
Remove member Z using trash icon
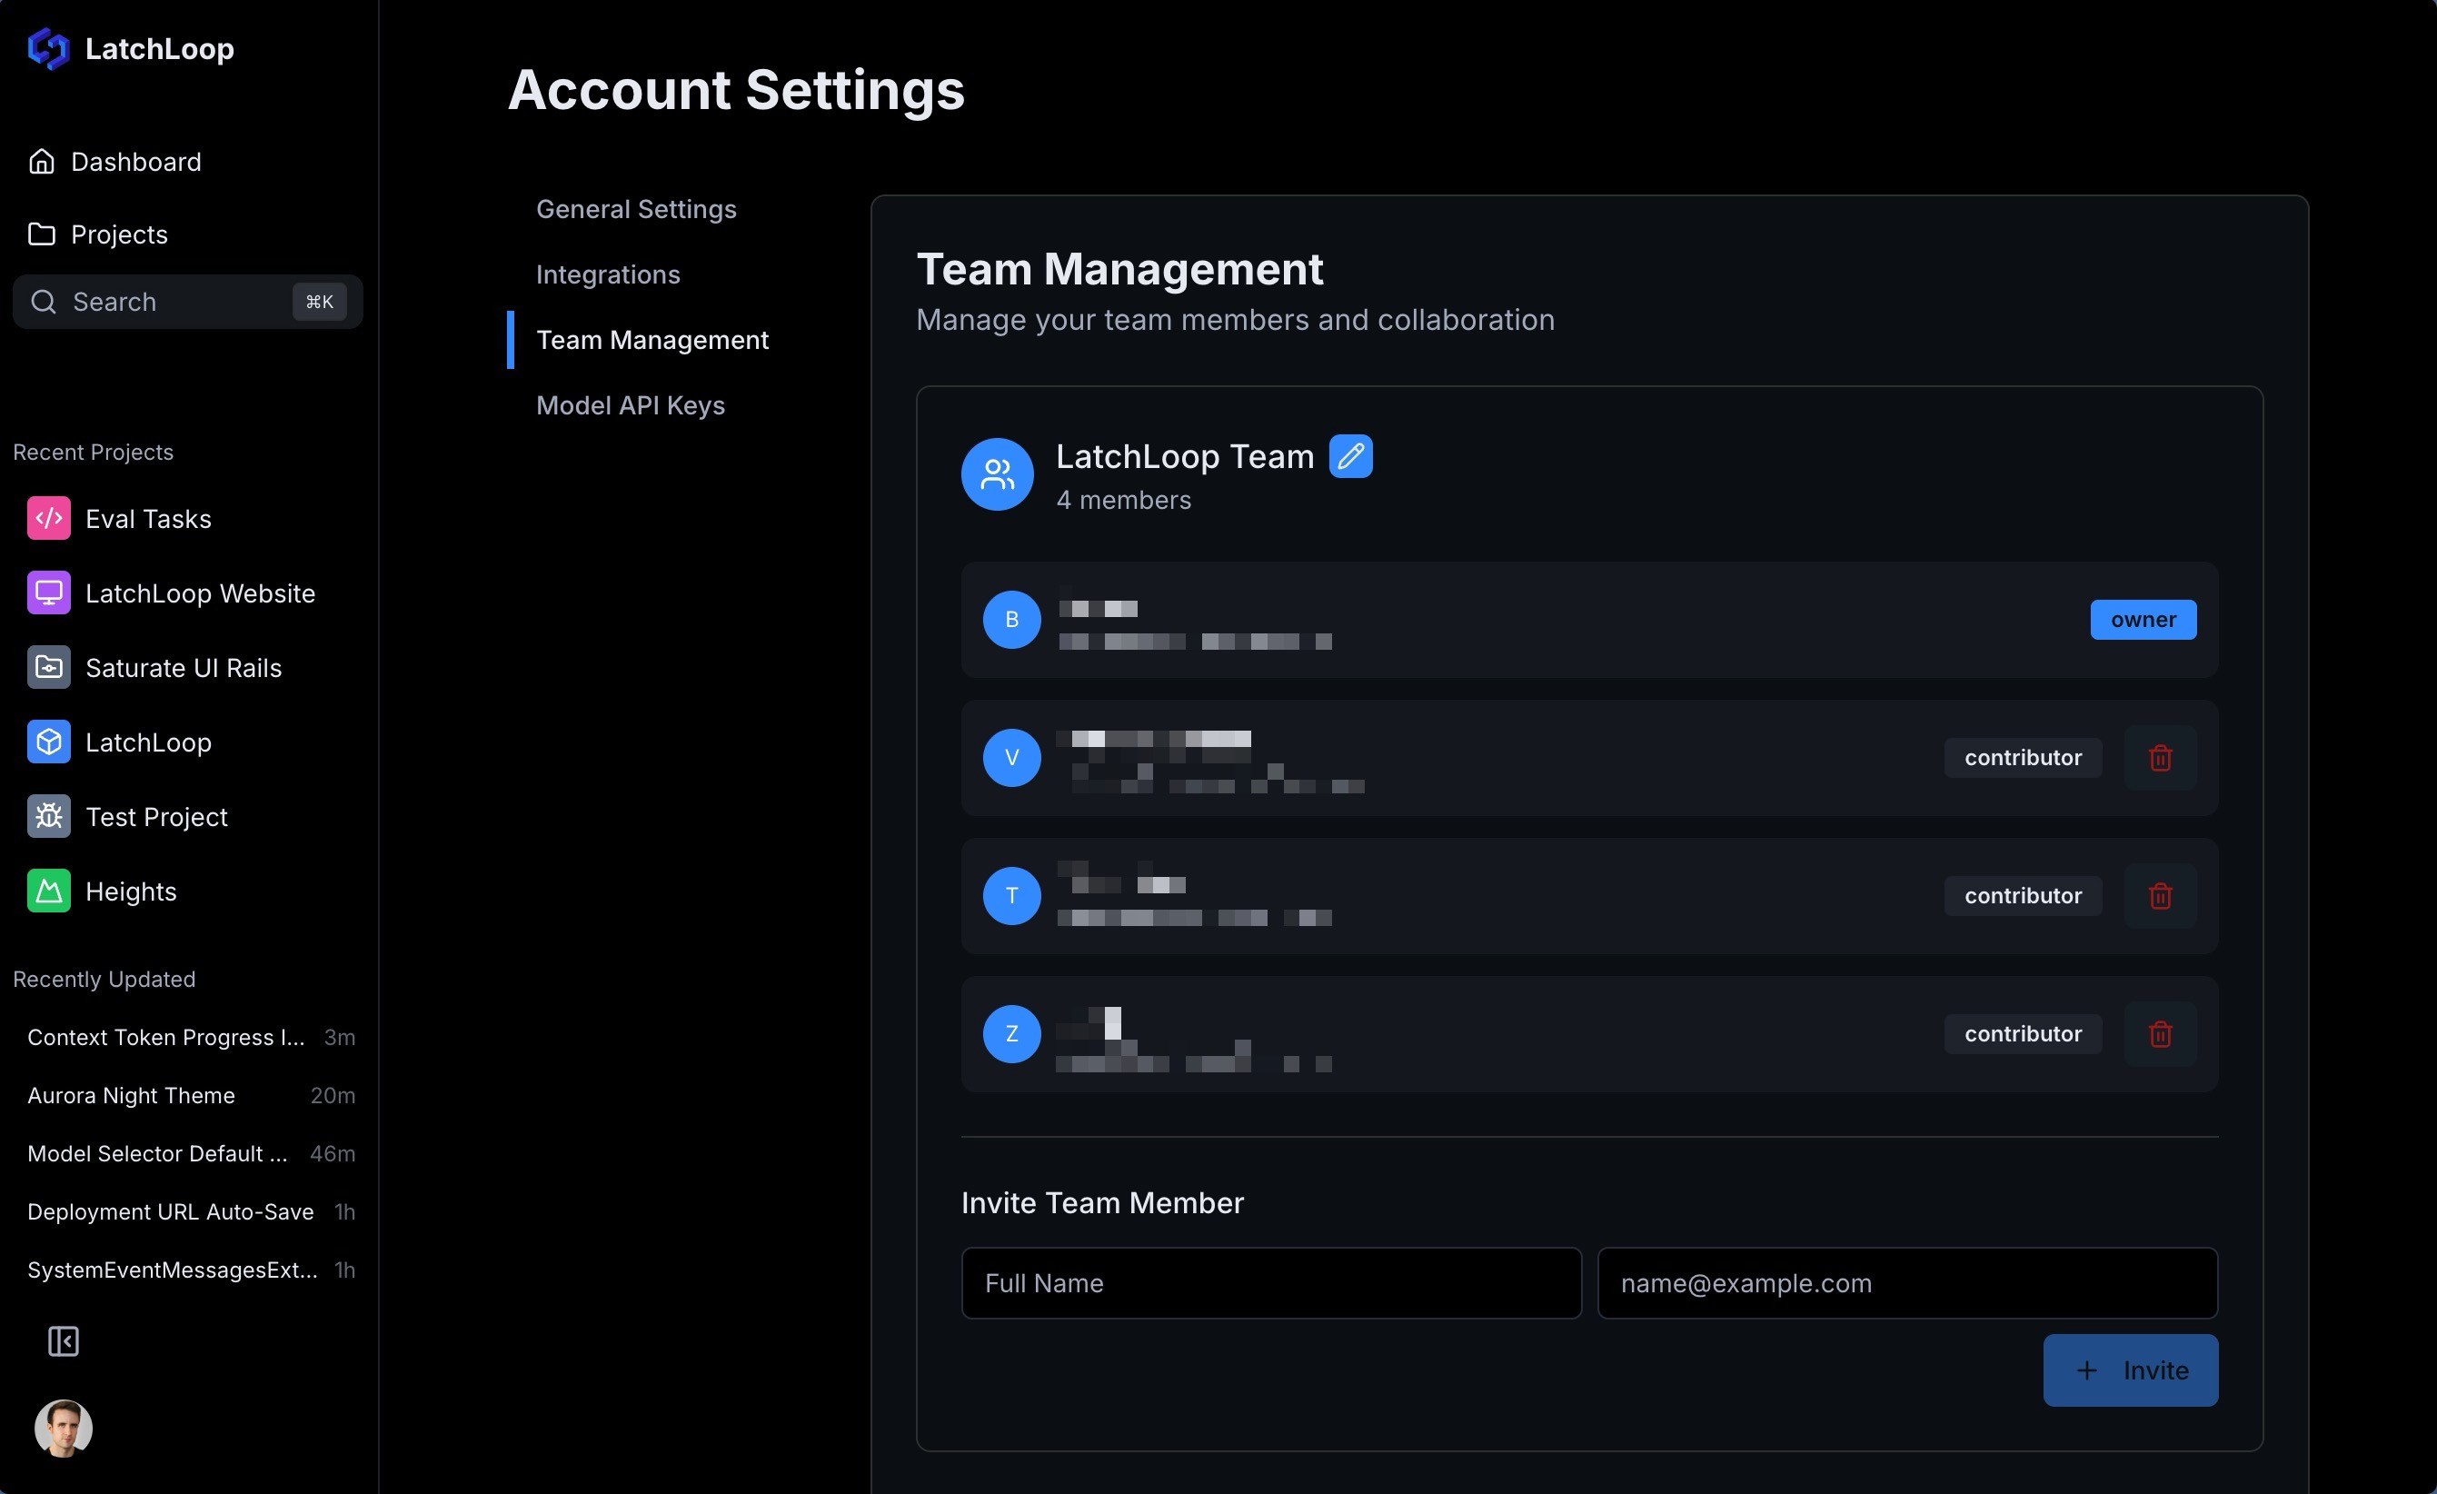(2160, 1034)
